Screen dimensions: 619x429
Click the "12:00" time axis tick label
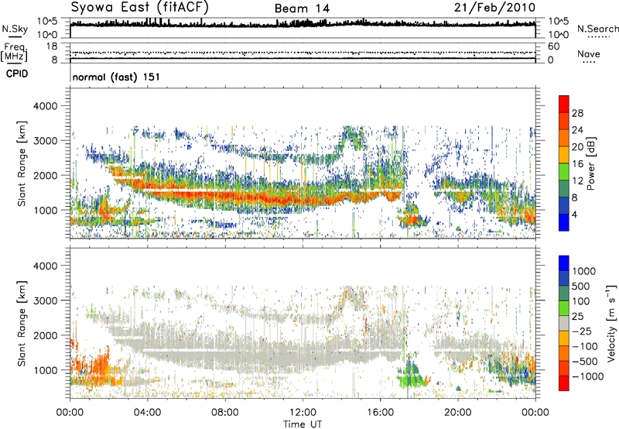click(303, 413)
